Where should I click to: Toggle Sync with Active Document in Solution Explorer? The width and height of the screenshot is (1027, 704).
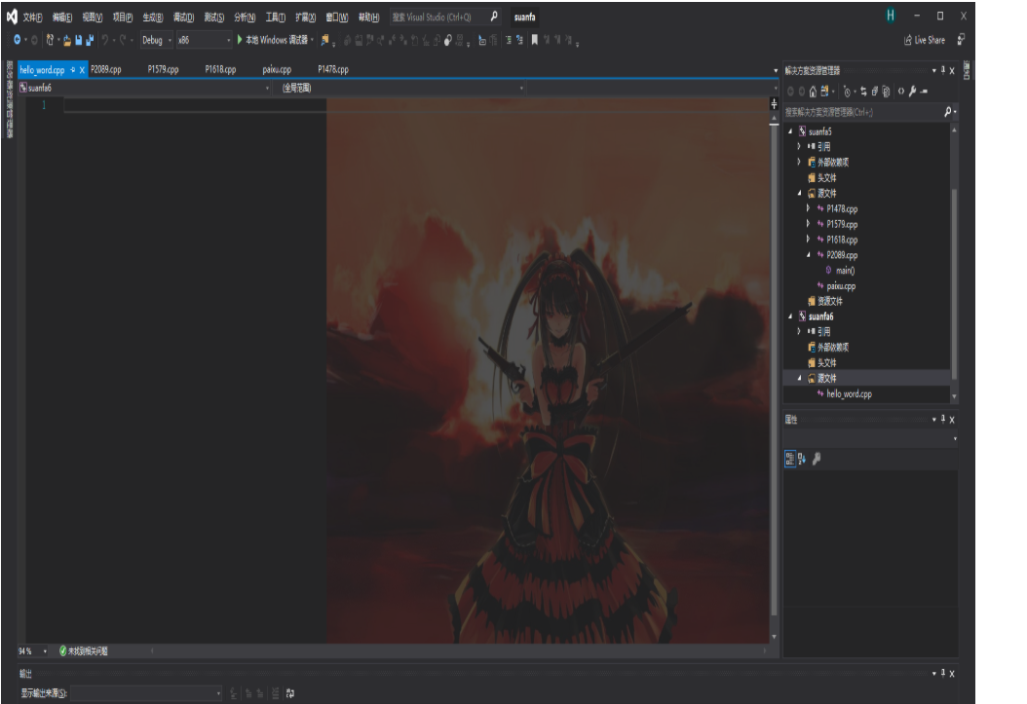point(863,92)
